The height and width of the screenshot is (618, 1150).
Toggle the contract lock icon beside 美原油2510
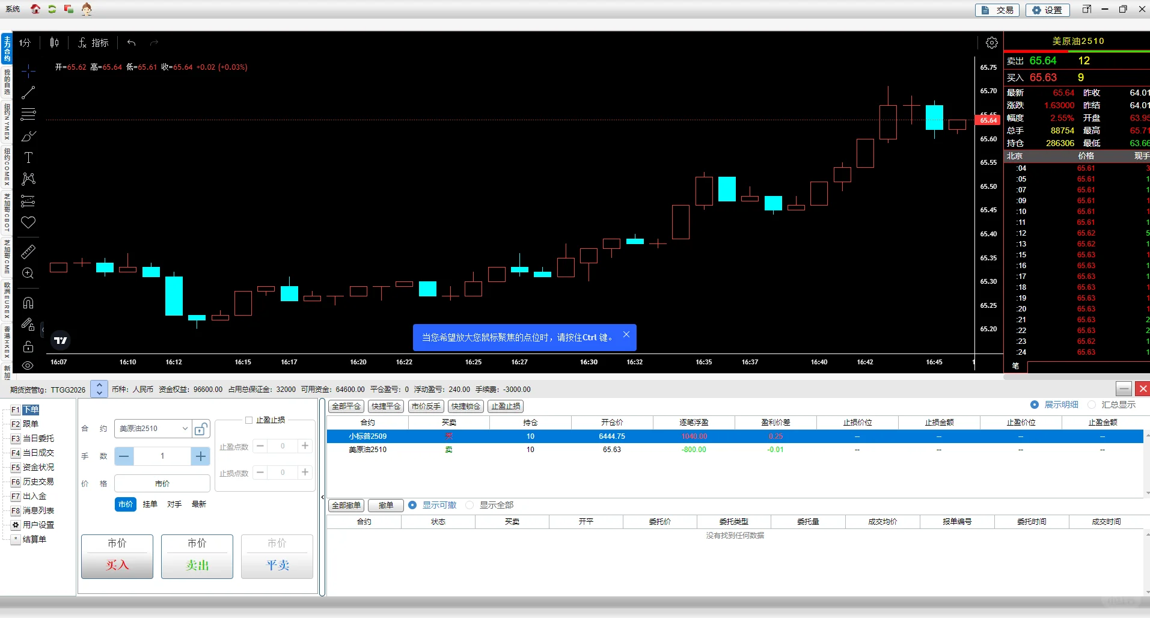pos(201,429)
